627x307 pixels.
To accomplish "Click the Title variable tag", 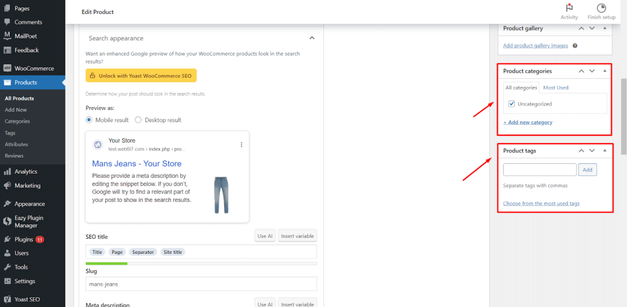I will [97, 252].
